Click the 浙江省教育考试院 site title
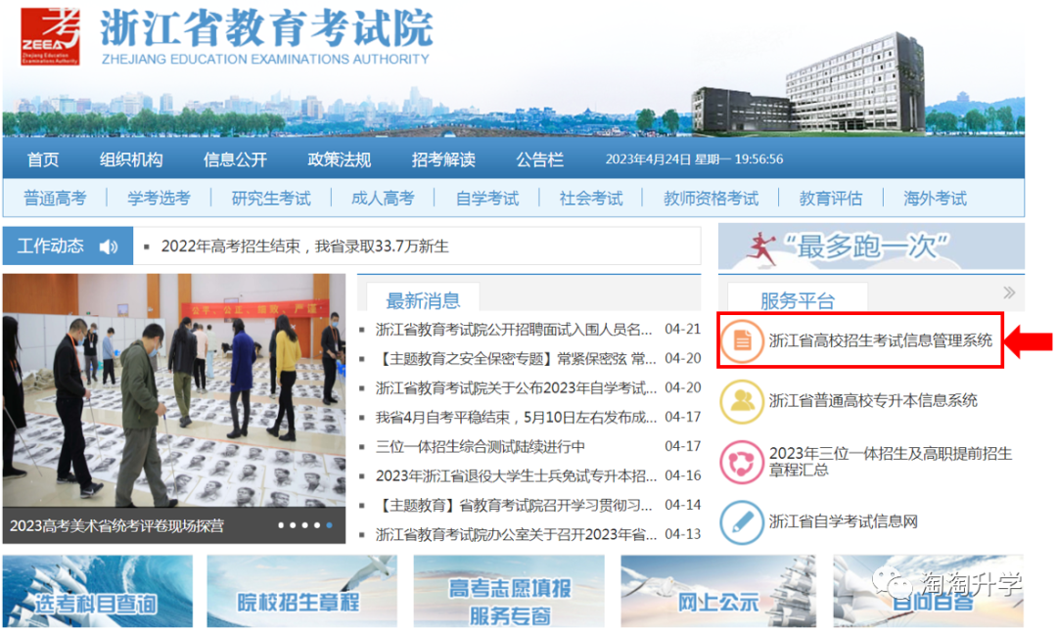Image resolution: width=1057 pixels, height=631 pixels. (x=266, y=28)
